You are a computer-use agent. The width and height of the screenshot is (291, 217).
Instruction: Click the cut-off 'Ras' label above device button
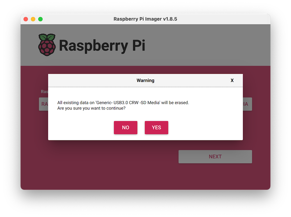(44, 92)
